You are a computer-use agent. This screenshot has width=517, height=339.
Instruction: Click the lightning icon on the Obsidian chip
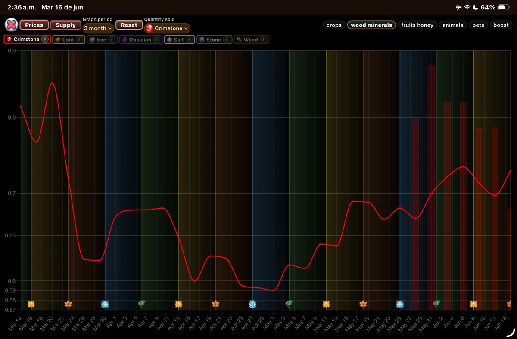coord(157,40)
